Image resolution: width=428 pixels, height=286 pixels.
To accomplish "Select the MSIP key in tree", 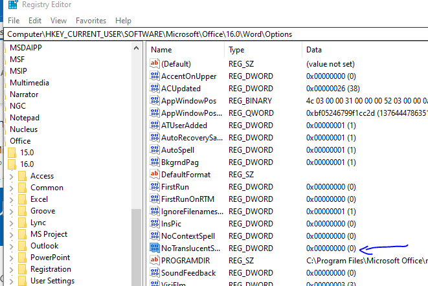I will 18,71.
